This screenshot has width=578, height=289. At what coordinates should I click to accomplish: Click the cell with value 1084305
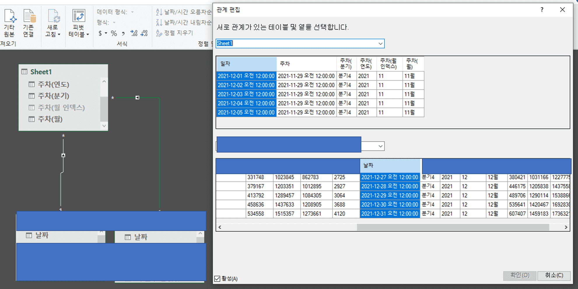point(316,195)
